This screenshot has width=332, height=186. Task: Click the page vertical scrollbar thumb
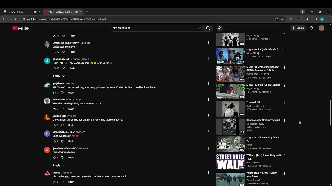click(x=330, y=113)
